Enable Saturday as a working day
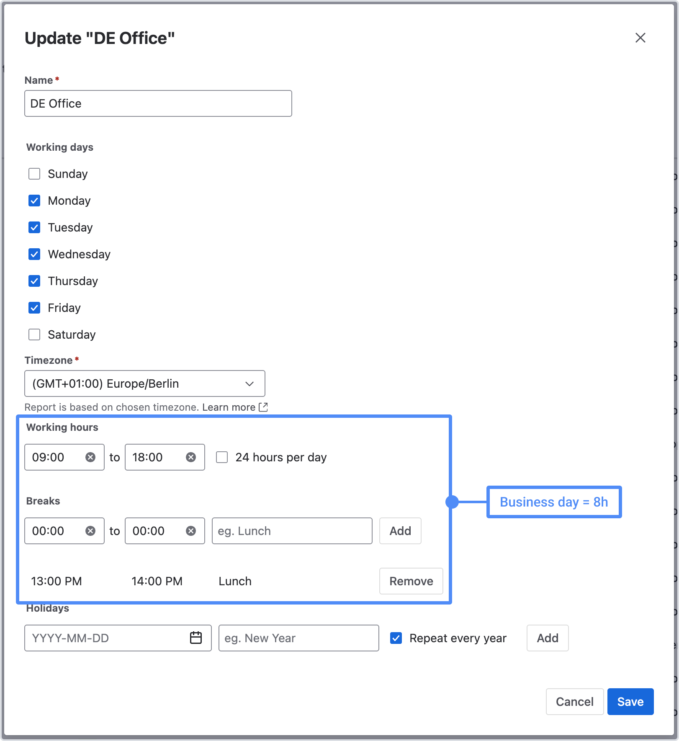Screen dimensions: 679x741 coord(34,334)
